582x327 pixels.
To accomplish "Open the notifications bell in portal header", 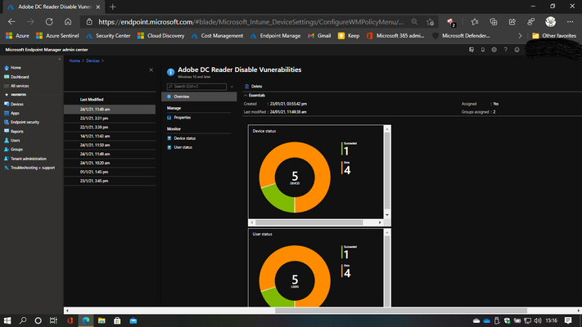I will pos(482,50).
